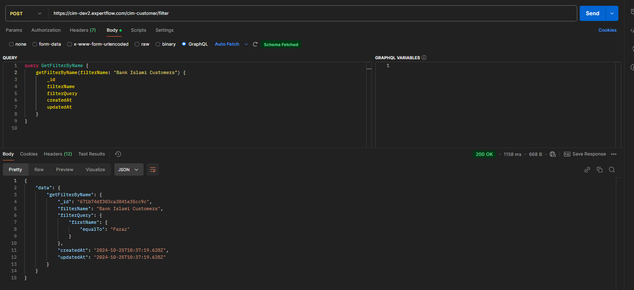The width and height of the screenshot is (634, 290).
Task: Click the copy response icon
Action: click(x=599, y=169)
